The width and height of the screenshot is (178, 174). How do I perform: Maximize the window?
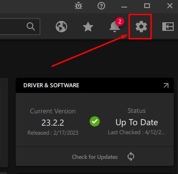(x=147, y=6)
